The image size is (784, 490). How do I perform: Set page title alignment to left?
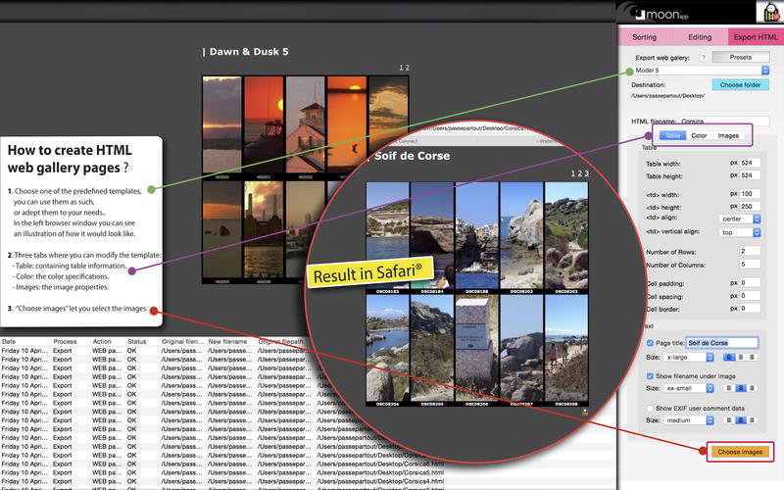coord(729,359)
